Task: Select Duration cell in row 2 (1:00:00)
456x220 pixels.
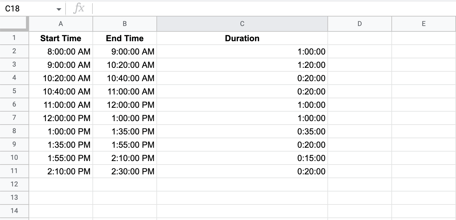Action: [x=242, y=51]
